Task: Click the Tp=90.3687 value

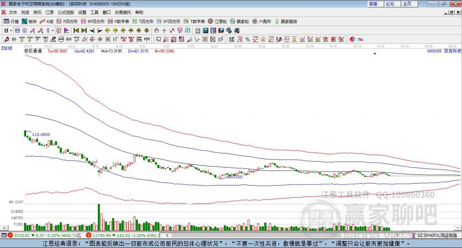Action: point(57,51)
